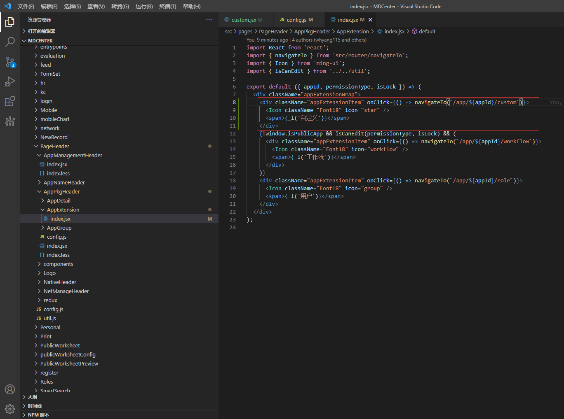Open index.less under AppManagementHeader

click(x=119, y=173)
